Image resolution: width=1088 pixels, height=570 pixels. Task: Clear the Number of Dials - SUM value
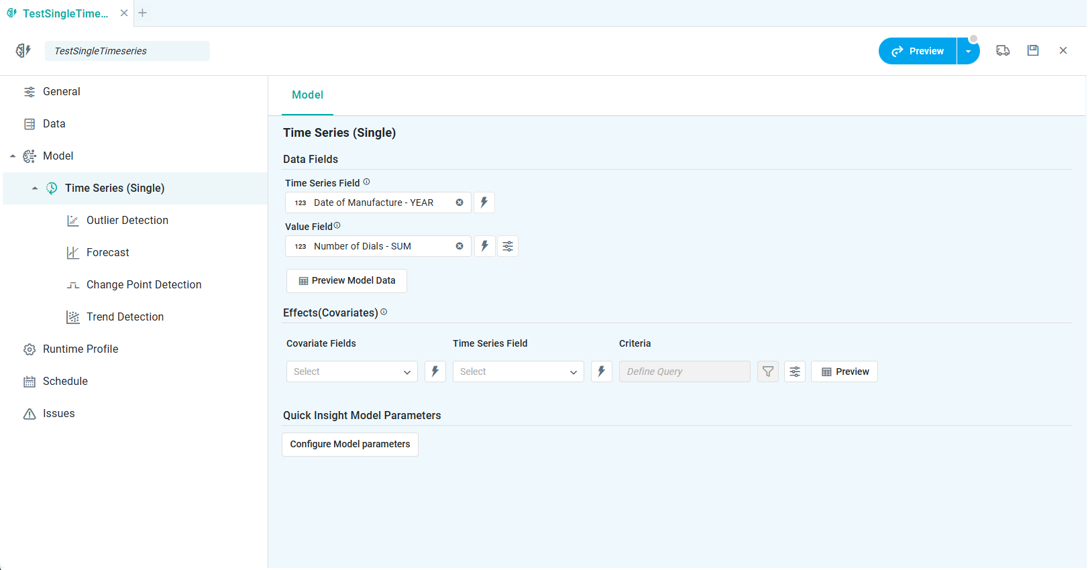tap(459, 246)
